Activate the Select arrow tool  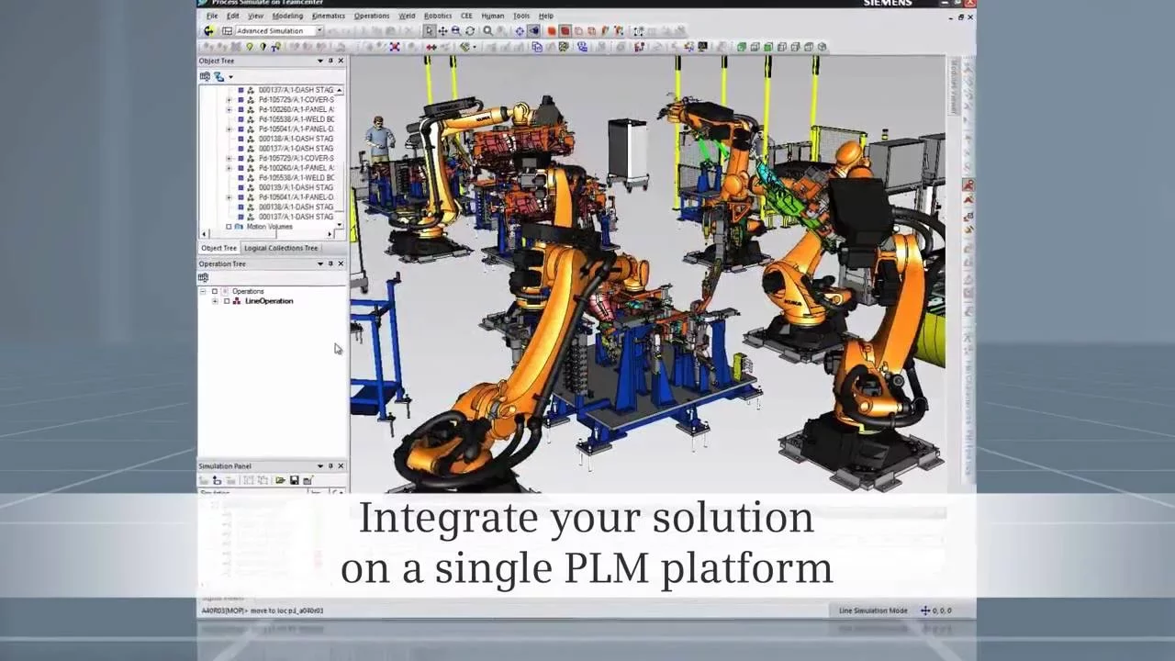pyautogui.click(x=430, y=31)
